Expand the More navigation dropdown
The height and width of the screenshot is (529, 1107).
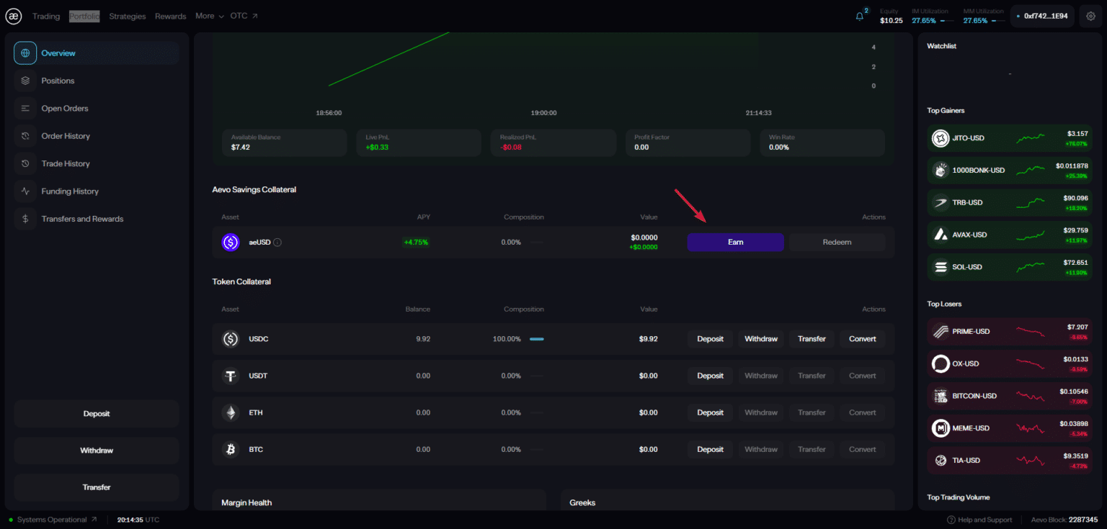coord(208,15)
